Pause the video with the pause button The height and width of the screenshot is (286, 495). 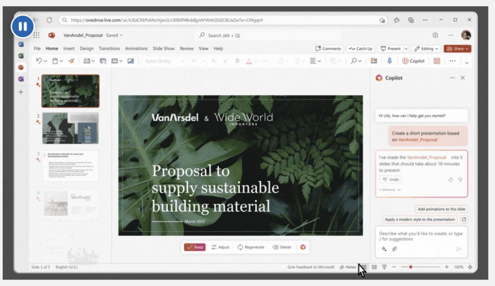(22, 27)
